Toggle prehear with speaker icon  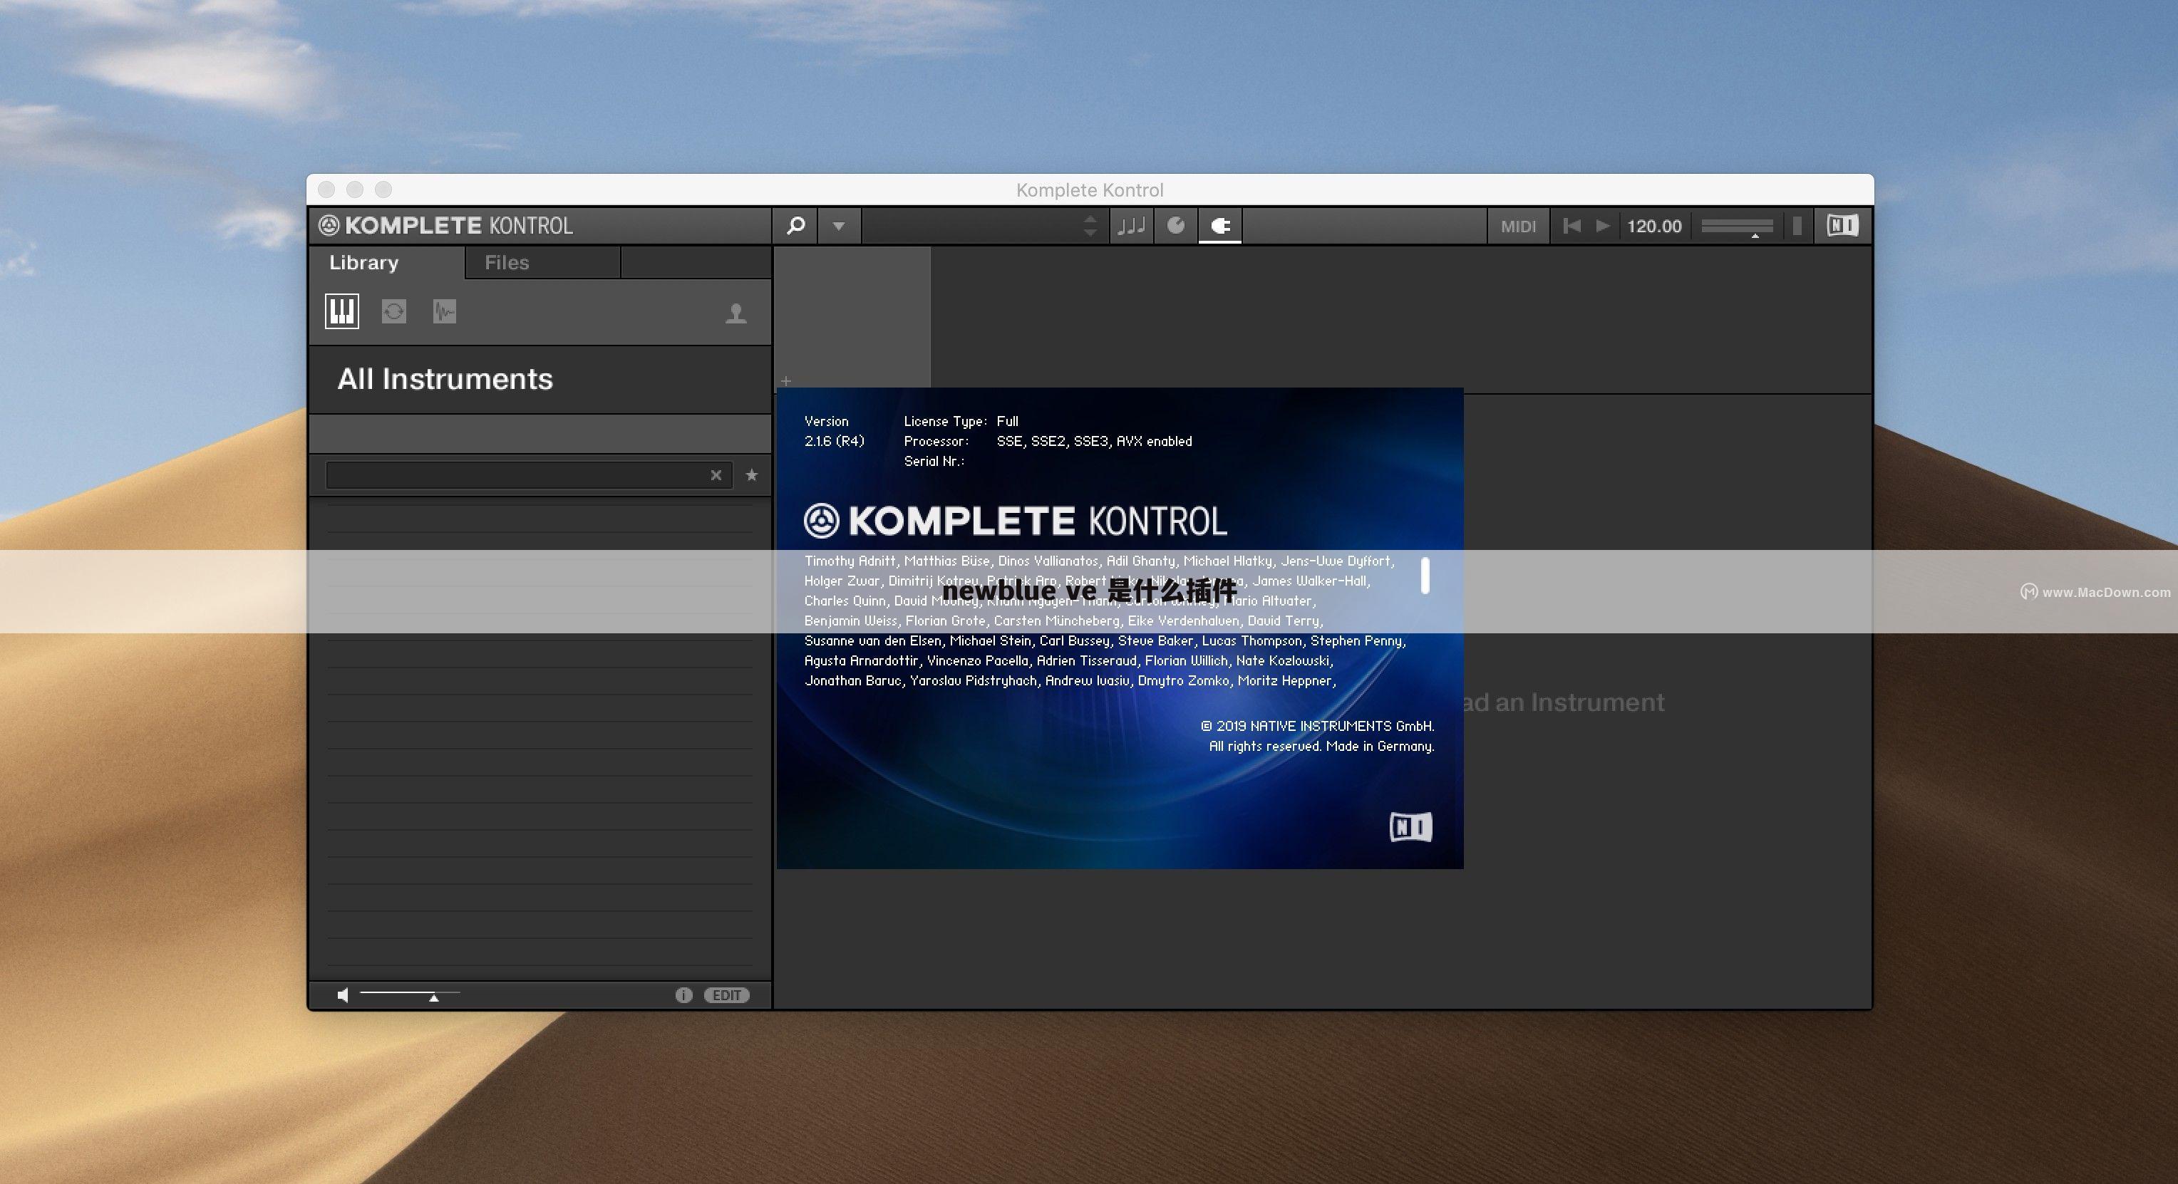342,995
